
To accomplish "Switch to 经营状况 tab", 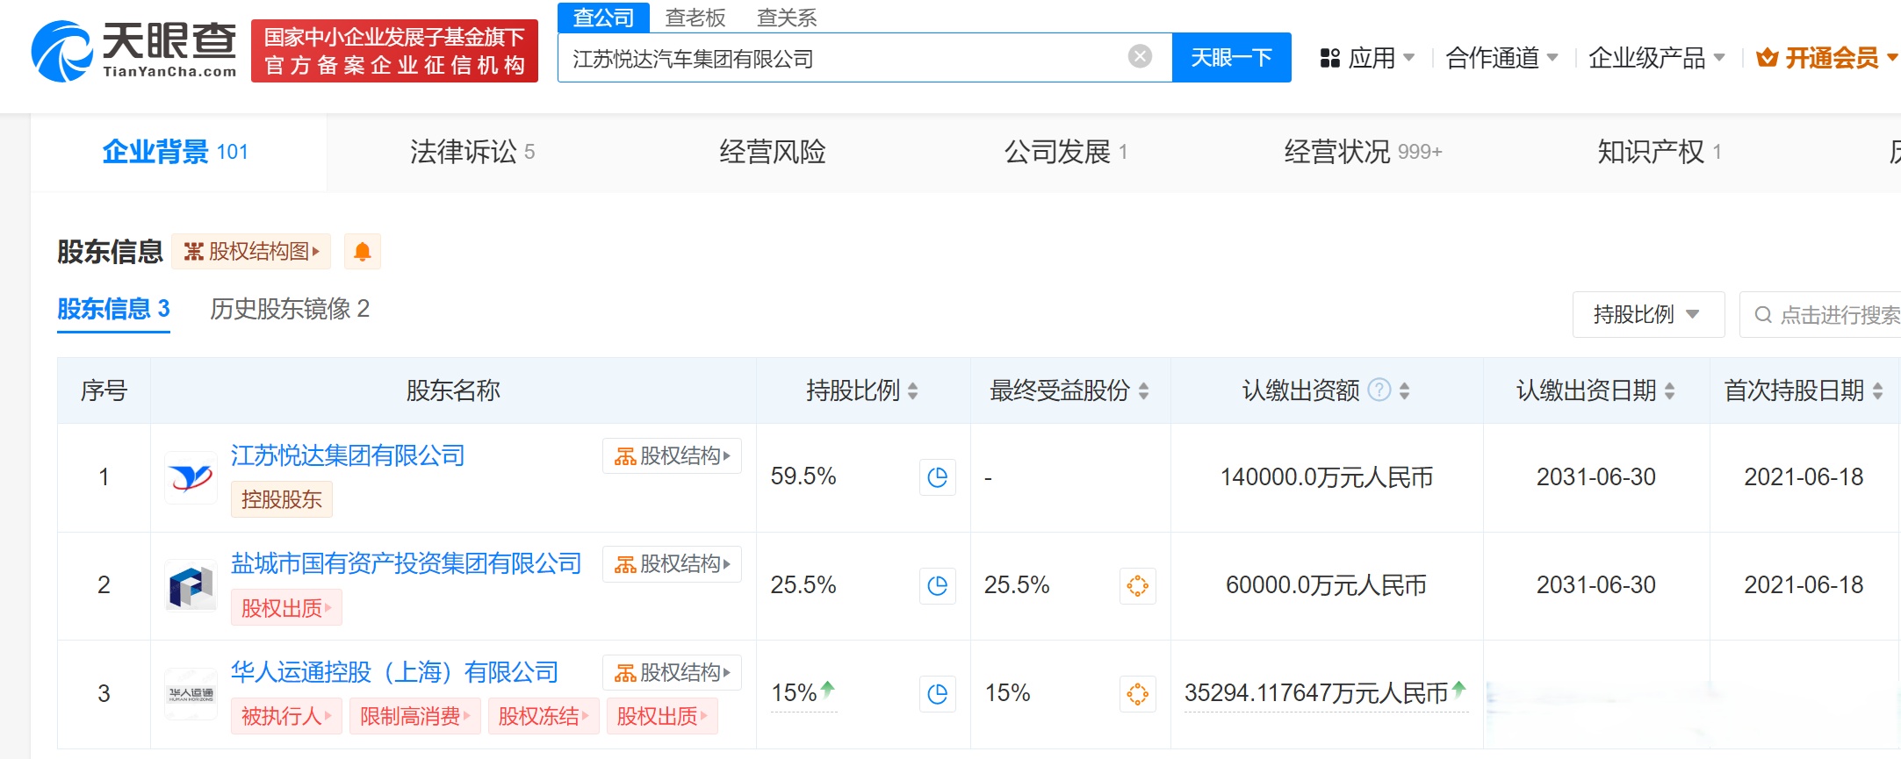I will pos(1363,152).
